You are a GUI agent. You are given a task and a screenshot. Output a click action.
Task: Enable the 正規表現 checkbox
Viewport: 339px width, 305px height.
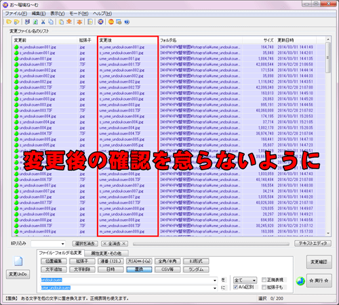tap(264, 280)
